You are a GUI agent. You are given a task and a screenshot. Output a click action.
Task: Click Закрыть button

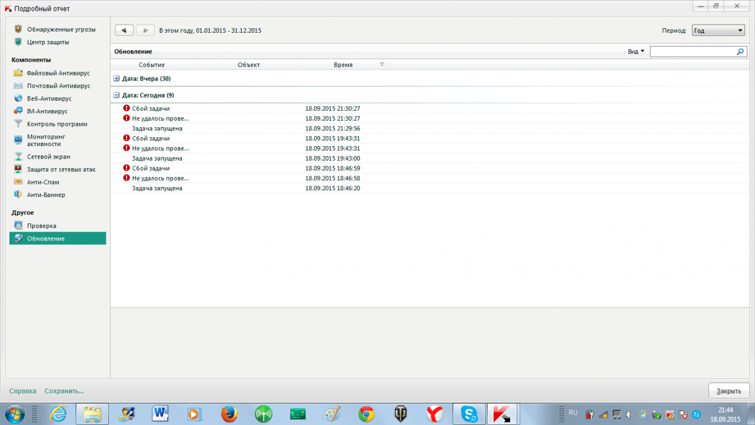coord(729,391)
